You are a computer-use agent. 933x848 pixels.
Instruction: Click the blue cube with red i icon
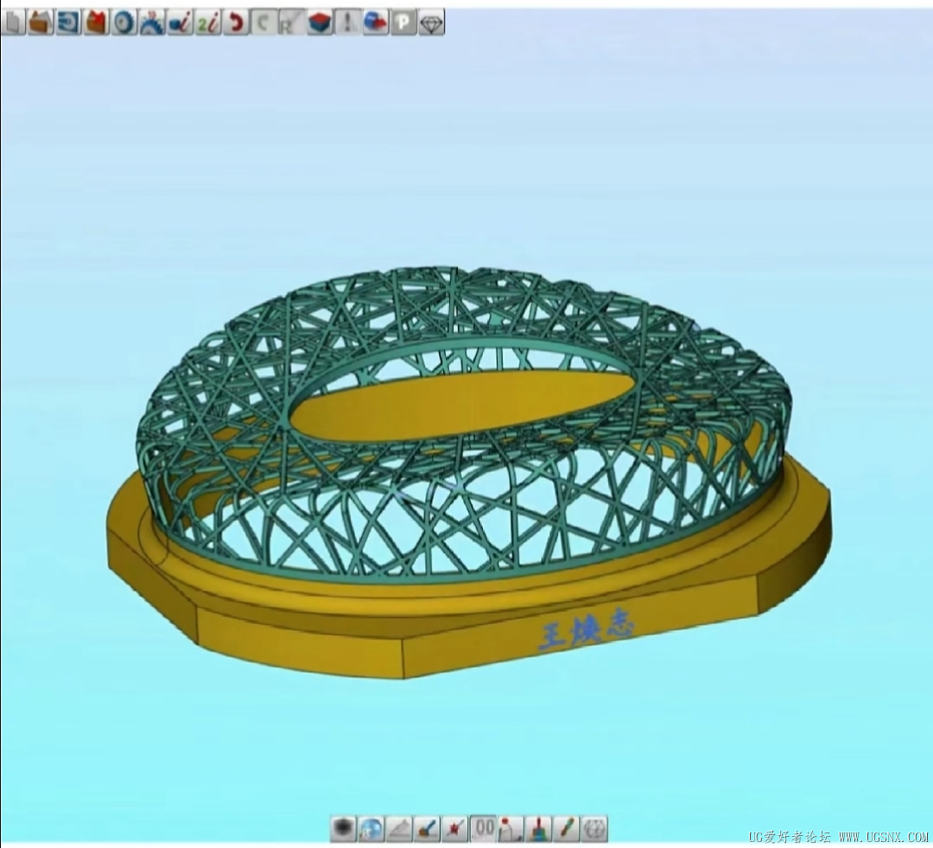point(180,23)
